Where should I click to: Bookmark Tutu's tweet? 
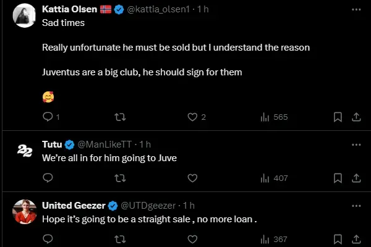point(338,178)
